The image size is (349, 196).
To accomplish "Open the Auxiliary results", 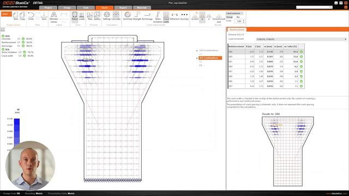I will [184, 16].
